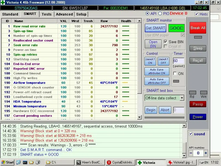Enable the Timer ON checkbox
221x166 pixels.
pyautogui.click(x=175, y=73)
